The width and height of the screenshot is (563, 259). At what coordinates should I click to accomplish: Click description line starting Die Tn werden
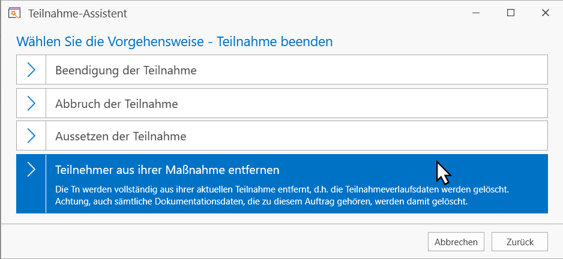click(x=282, y=189)
